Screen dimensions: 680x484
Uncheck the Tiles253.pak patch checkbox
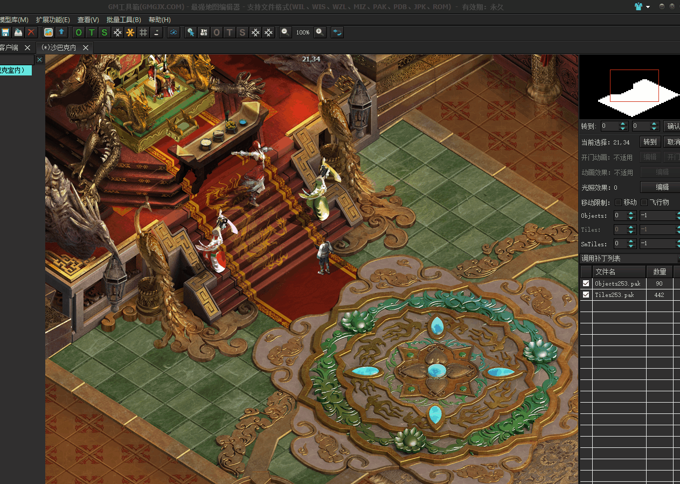pyautogui.click(x=586, y=295)
